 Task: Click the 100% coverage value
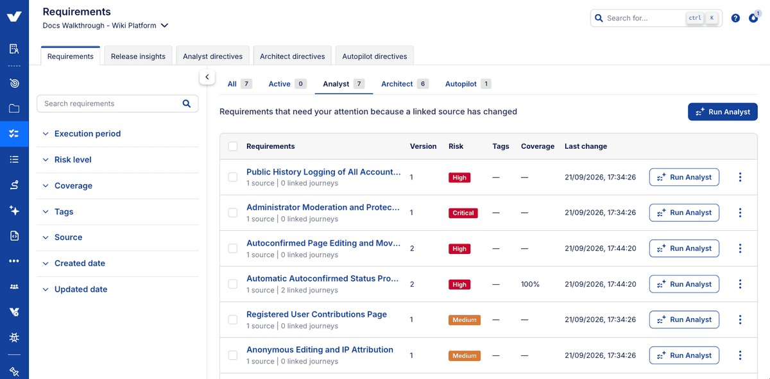click(x=530, y=284)
